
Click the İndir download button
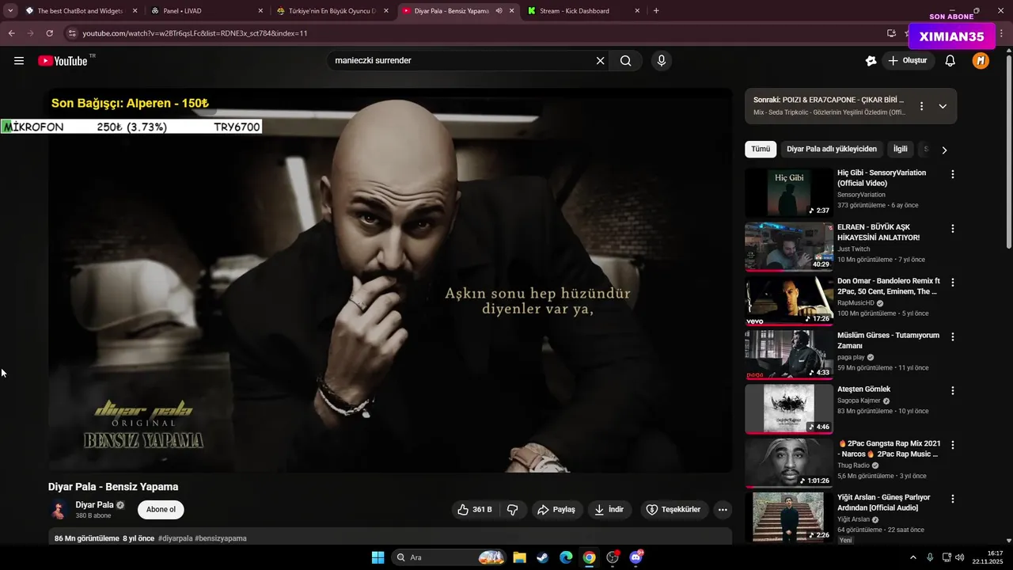click(x=609, y=510)
